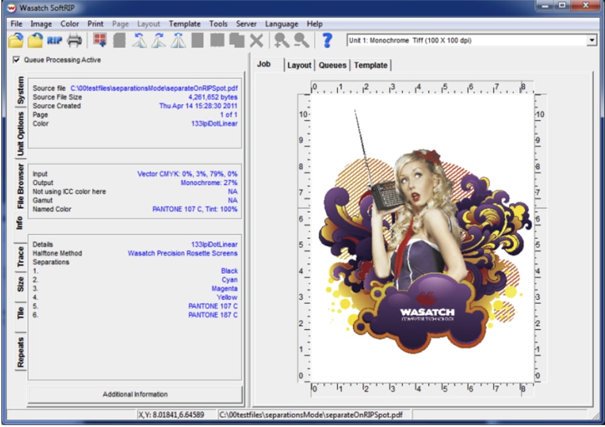Open the Unit 1 Monochrome Tiff dropdown
The width and height of the screenshot is (605, 427).
[x=591, y=41]
